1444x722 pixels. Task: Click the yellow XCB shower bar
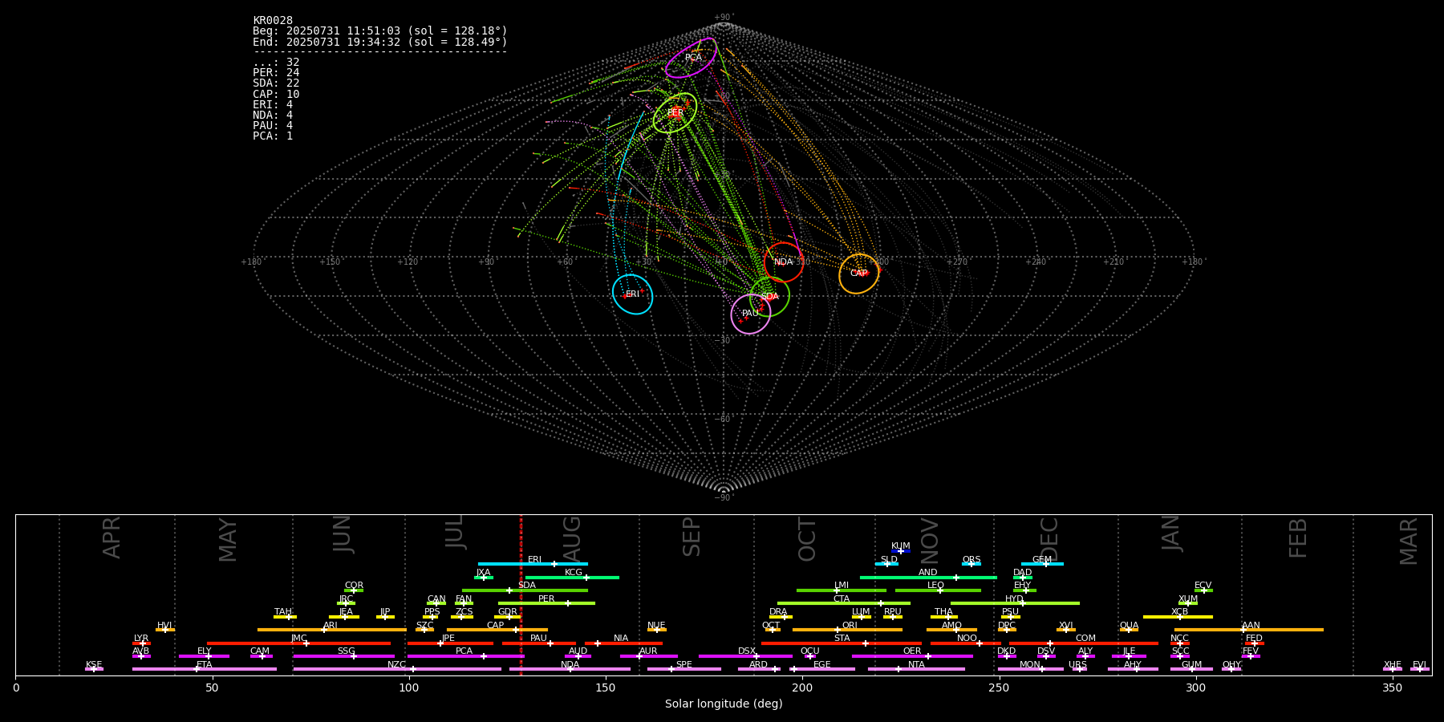pyautogui.click(x=1178, y=617)
